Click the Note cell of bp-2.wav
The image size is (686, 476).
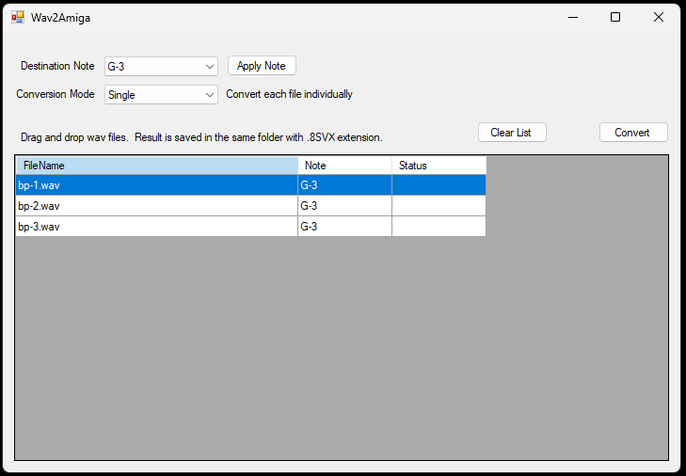coord(344,206)
